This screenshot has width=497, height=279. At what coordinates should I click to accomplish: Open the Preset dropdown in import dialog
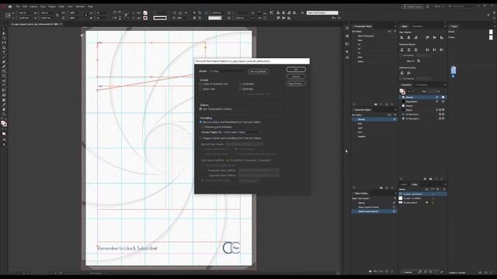228,71
